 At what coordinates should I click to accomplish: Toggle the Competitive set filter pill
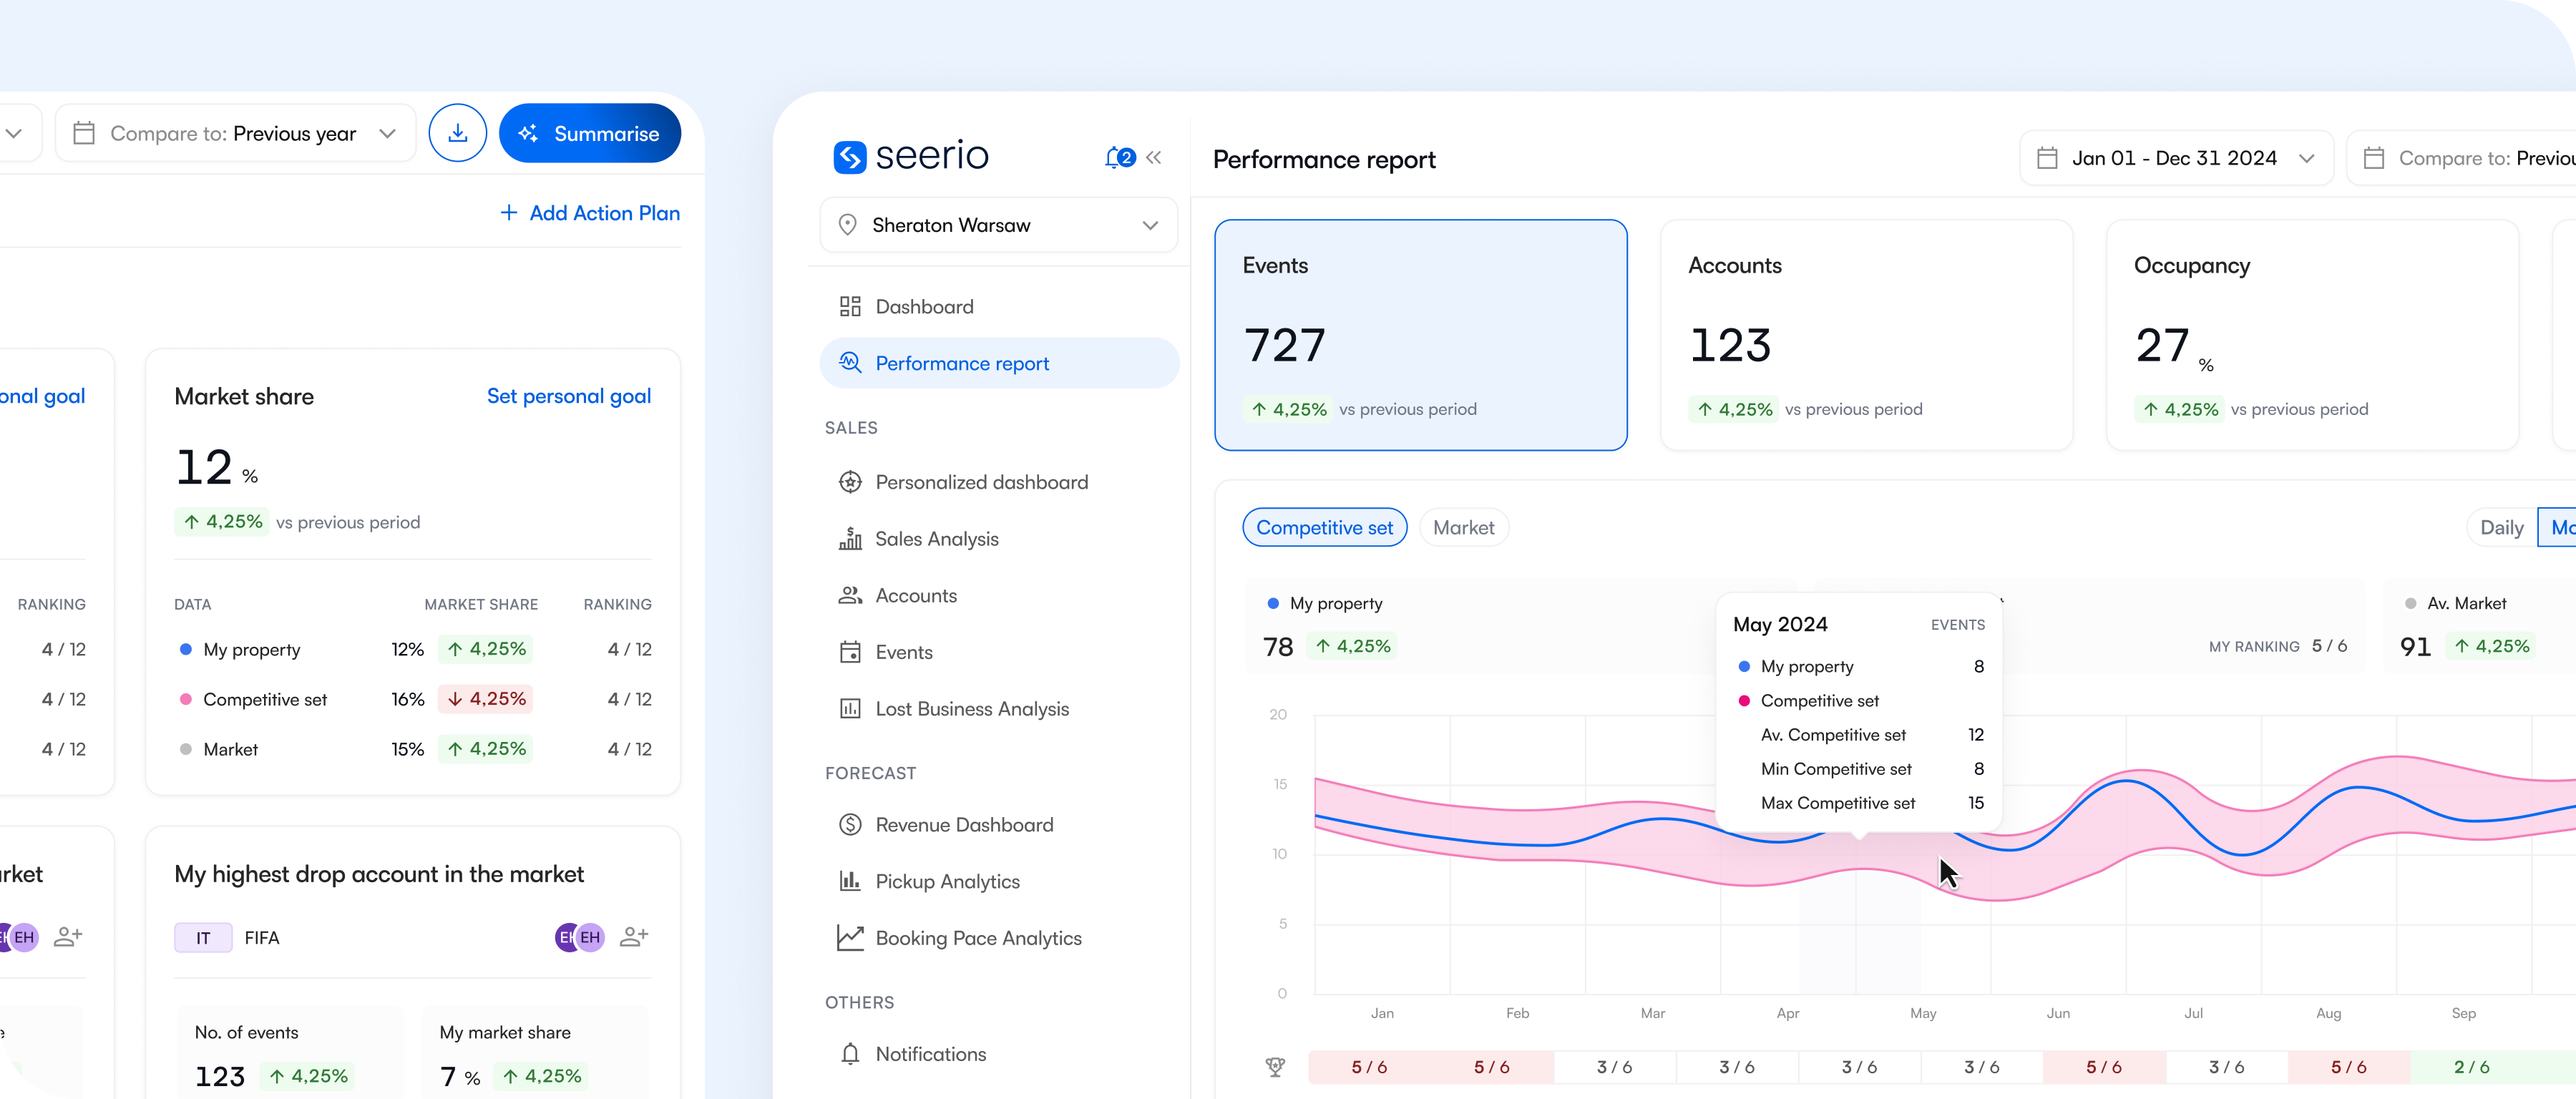tap(1324, 527)
